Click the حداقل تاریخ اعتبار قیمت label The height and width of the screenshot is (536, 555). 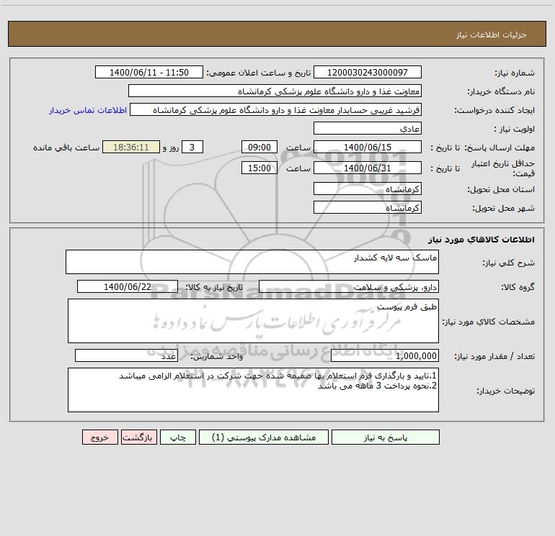point(503,168)
